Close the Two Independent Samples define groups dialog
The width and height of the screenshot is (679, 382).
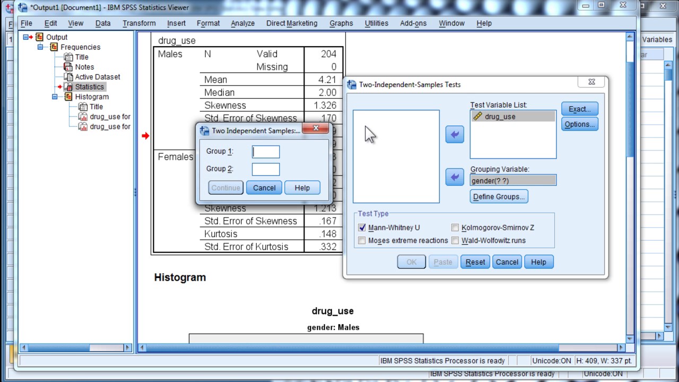316,128
